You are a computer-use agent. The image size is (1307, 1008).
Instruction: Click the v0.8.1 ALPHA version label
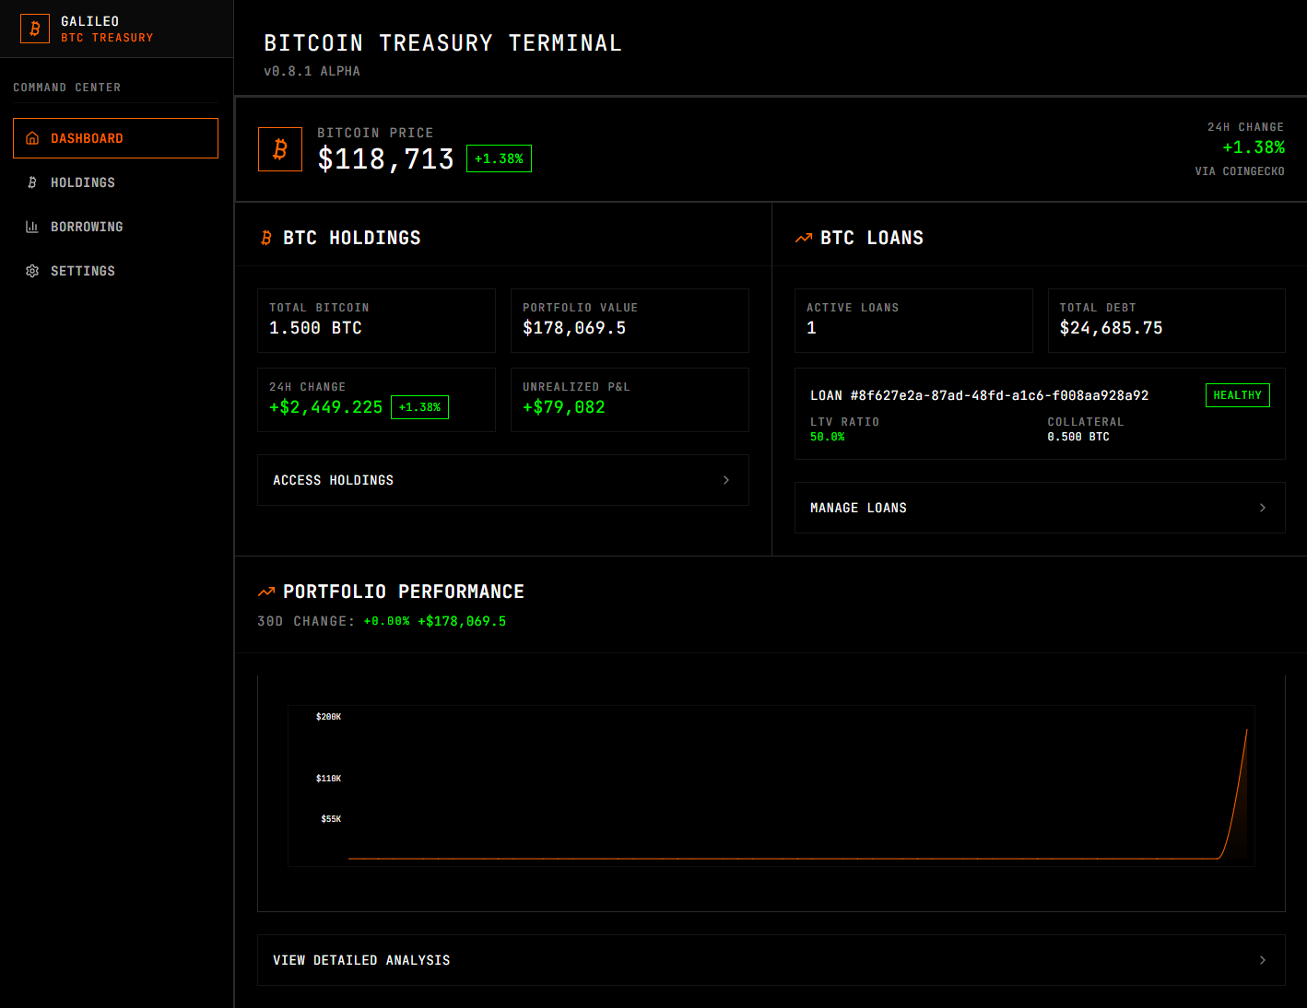pyautogui.click(x=312, y=71)
